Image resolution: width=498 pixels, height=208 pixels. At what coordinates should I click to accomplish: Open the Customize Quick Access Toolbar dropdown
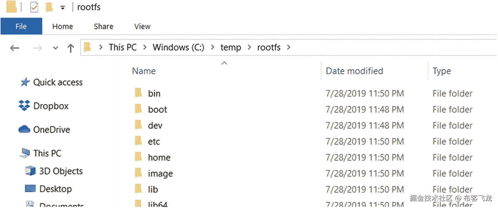[62, 8]
